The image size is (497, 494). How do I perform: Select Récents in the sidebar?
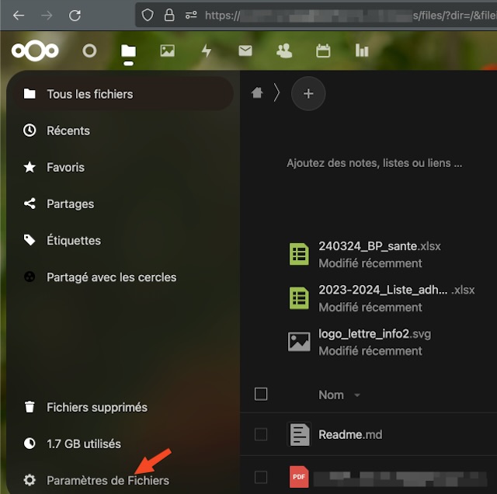[68, 130]
